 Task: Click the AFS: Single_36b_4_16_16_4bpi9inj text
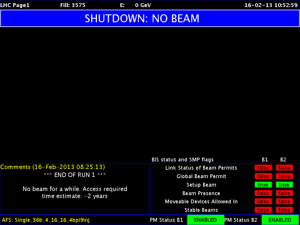[x=46, y=220]
